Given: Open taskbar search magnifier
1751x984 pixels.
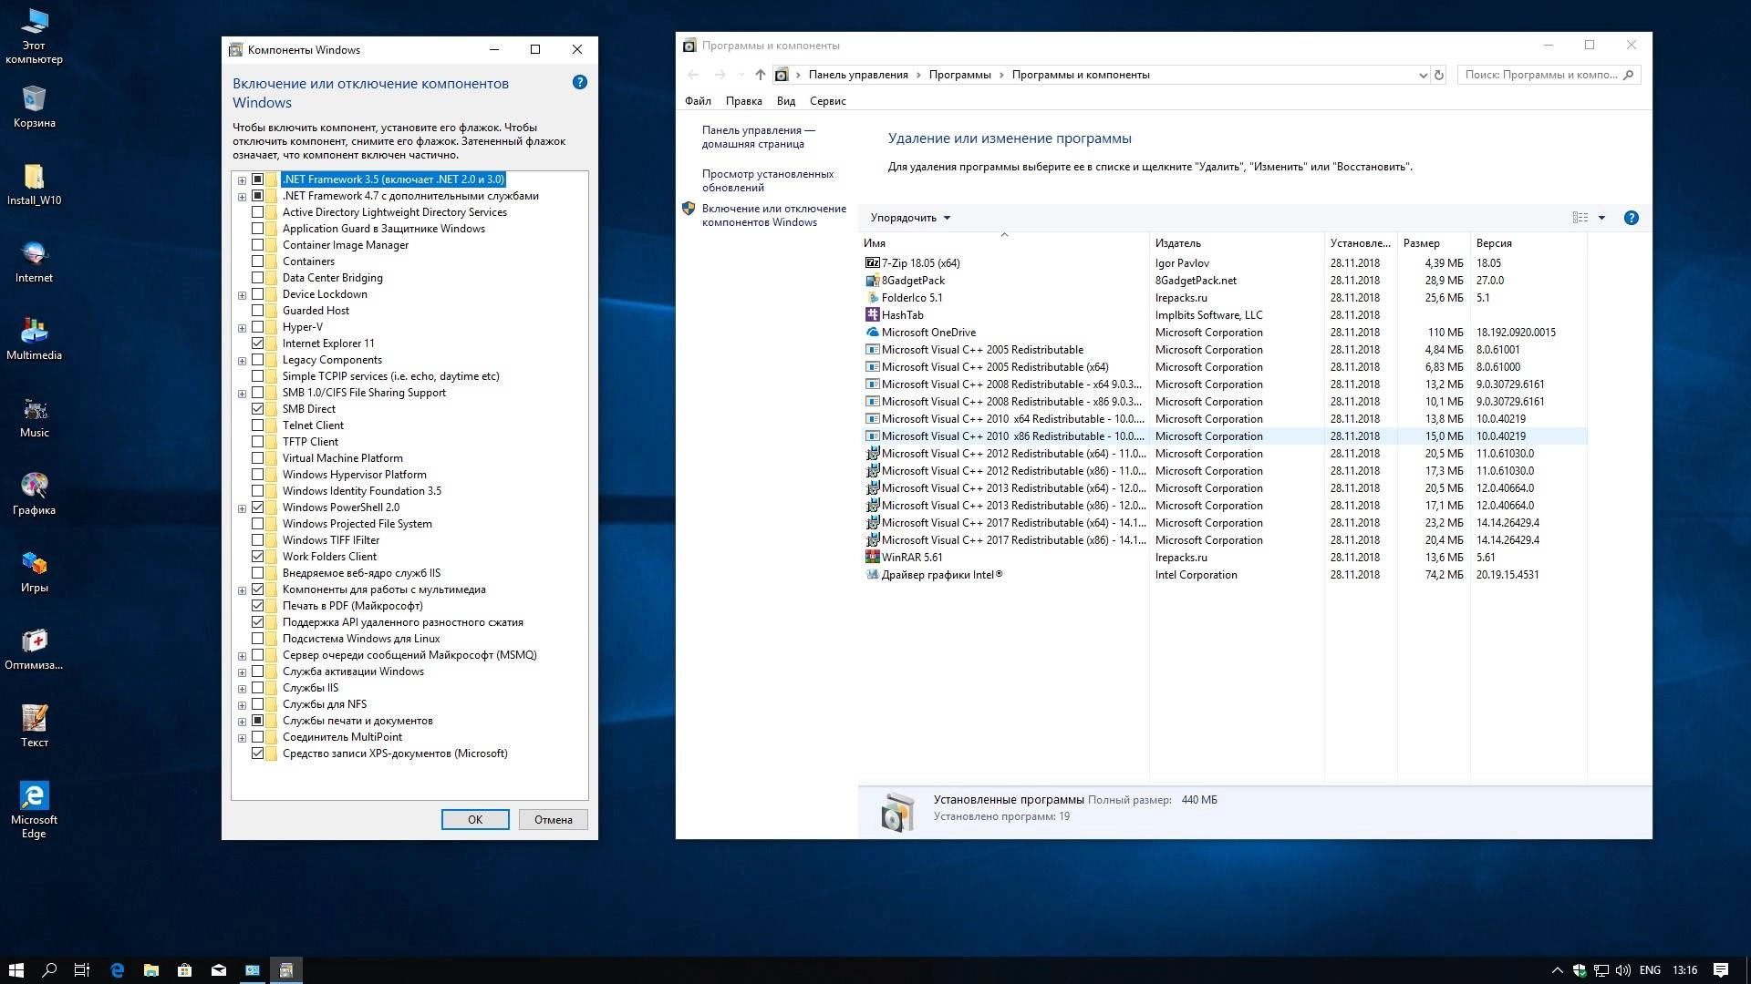Looking at the screenshot, I should [49, 970].
